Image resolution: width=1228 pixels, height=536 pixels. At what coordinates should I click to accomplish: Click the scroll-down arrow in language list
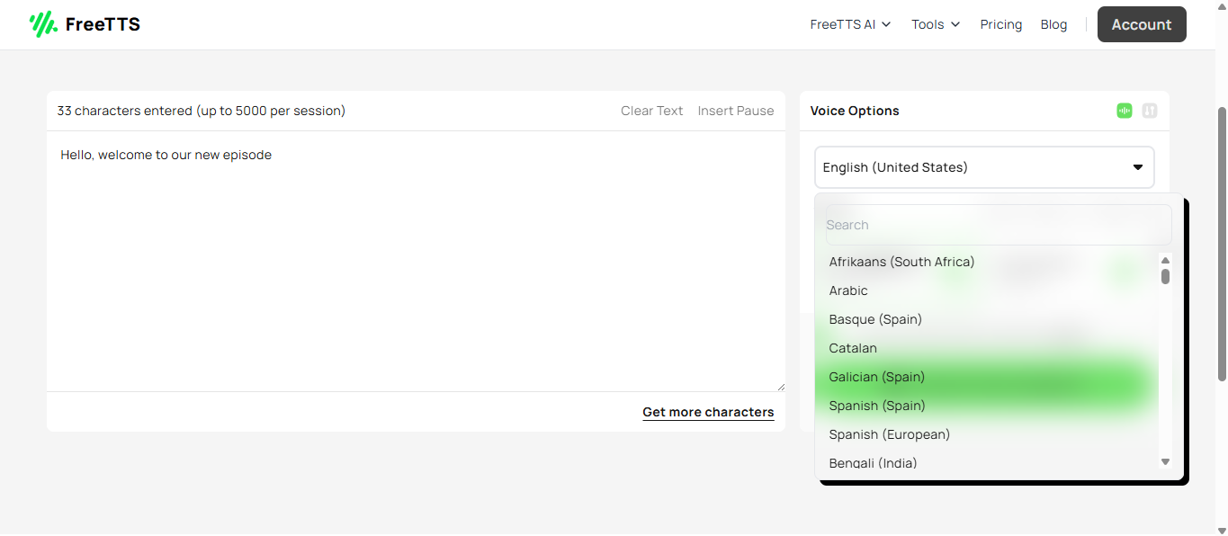pyautogui.click(x=1165, y=460)
